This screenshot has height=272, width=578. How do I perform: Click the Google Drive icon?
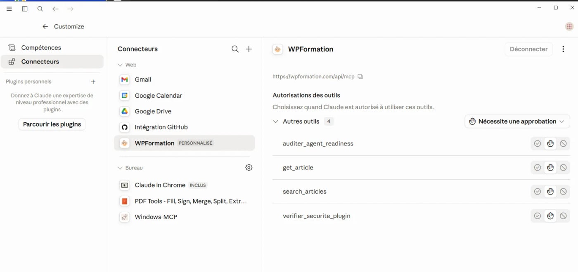pyautogui.click(x=125, y=111)
